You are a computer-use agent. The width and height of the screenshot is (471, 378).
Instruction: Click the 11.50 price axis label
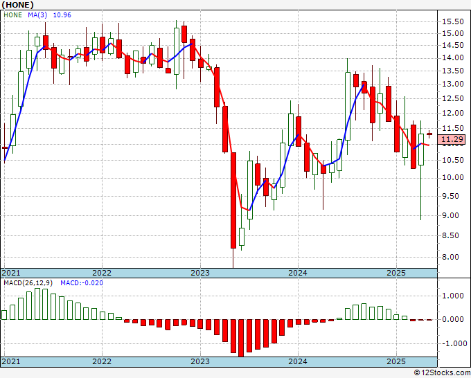point(453,129)
